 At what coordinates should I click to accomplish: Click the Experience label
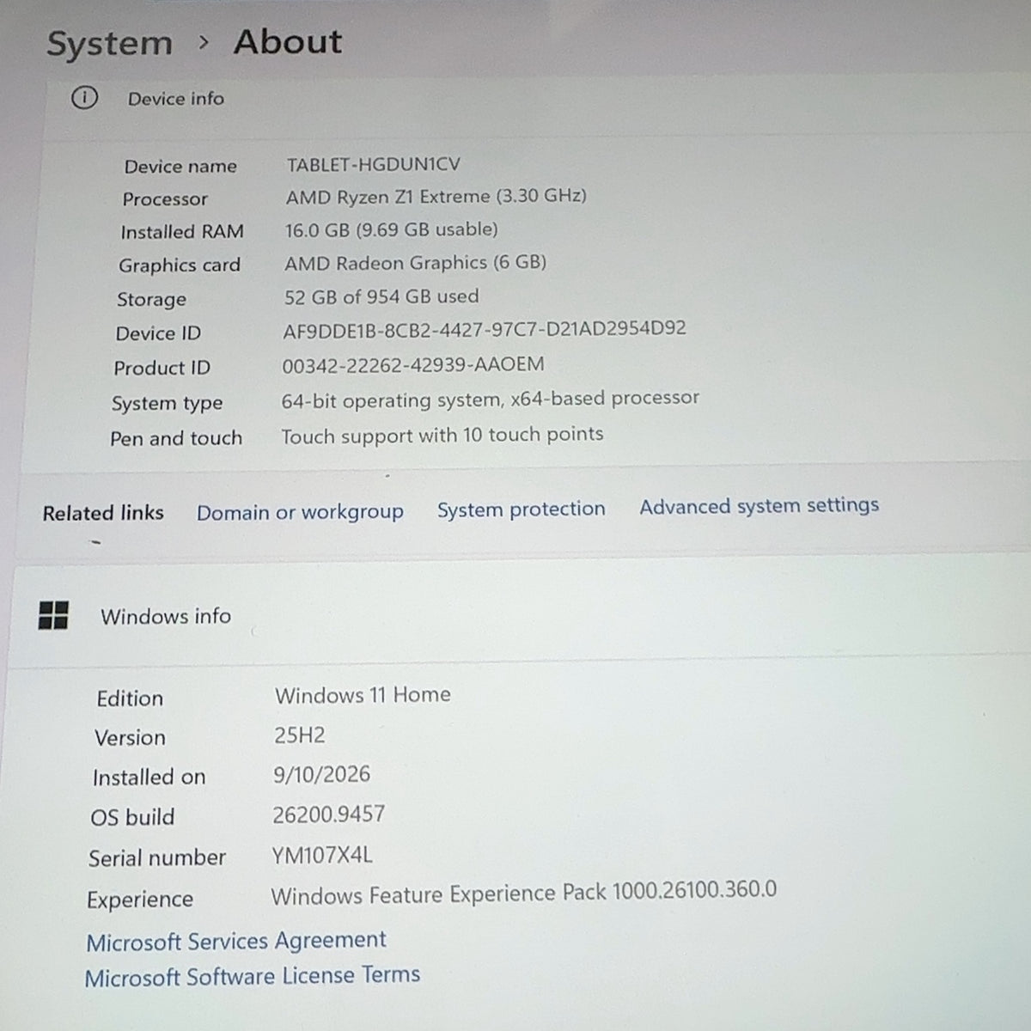(140, 900)
